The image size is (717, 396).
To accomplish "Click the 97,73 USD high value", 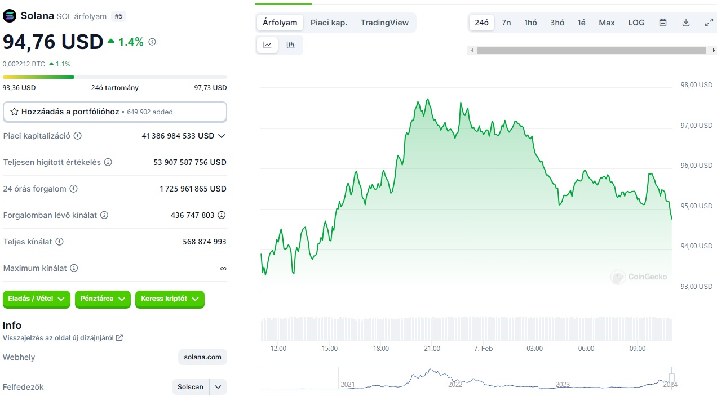I will [210, 88].
